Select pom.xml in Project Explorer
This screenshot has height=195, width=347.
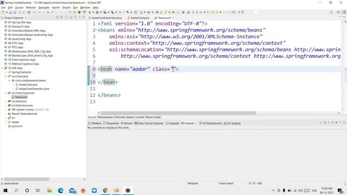tap(17, 126)
